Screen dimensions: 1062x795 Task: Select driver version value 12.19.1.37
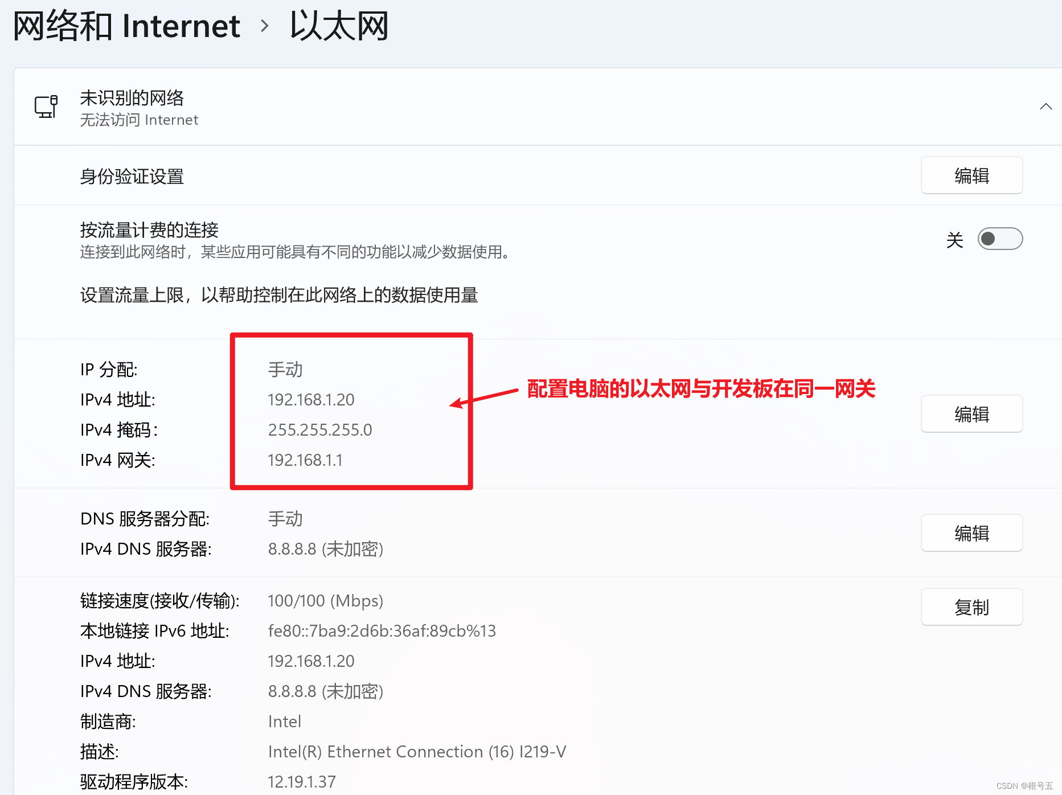point(302,782)
